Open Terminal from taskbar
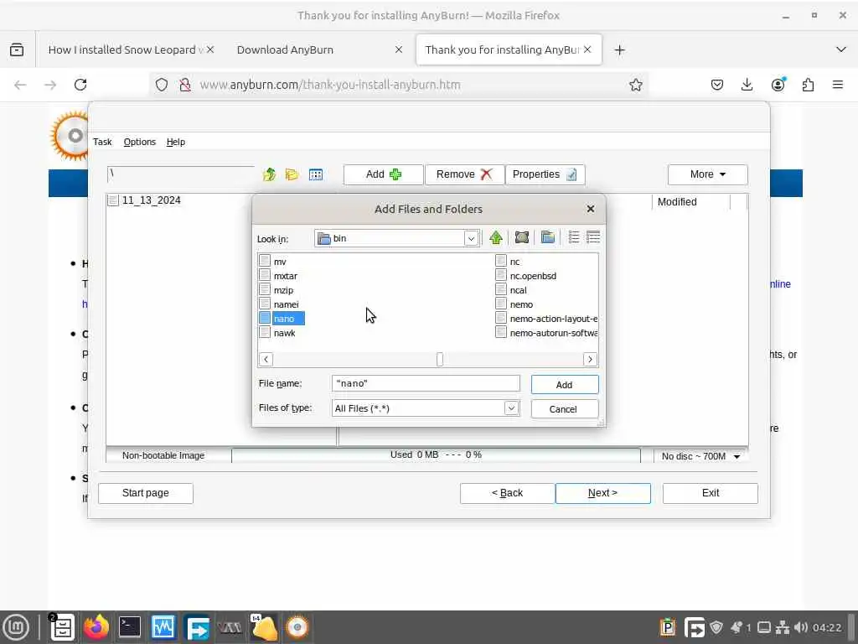The width and height of the screenshot is (858, 644). (x=130, y=627)
